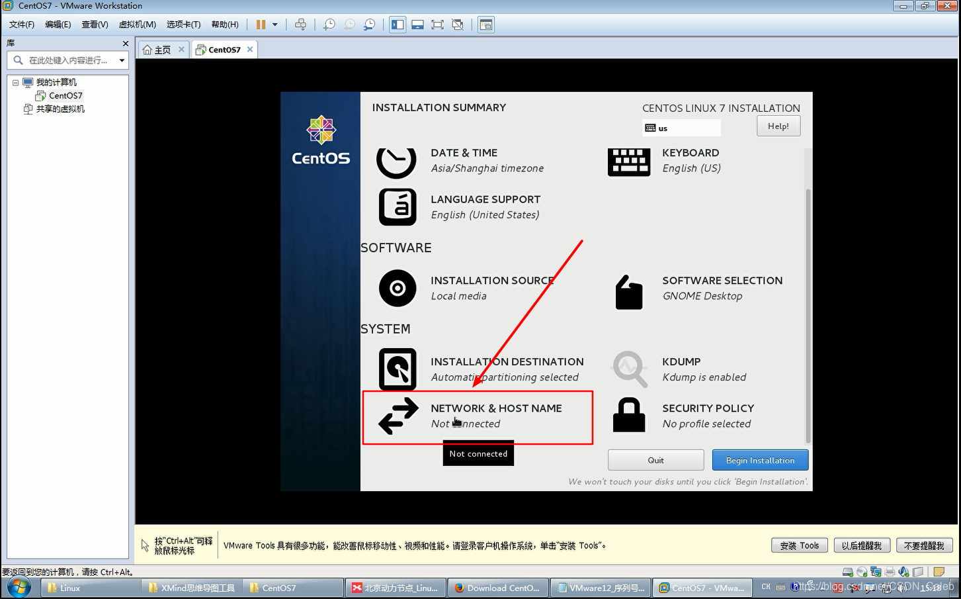The height and width of the screenshot is (599, 961).
Task: Open the Download CentO... Firefox taskbar item
Action: coord(497,588)
